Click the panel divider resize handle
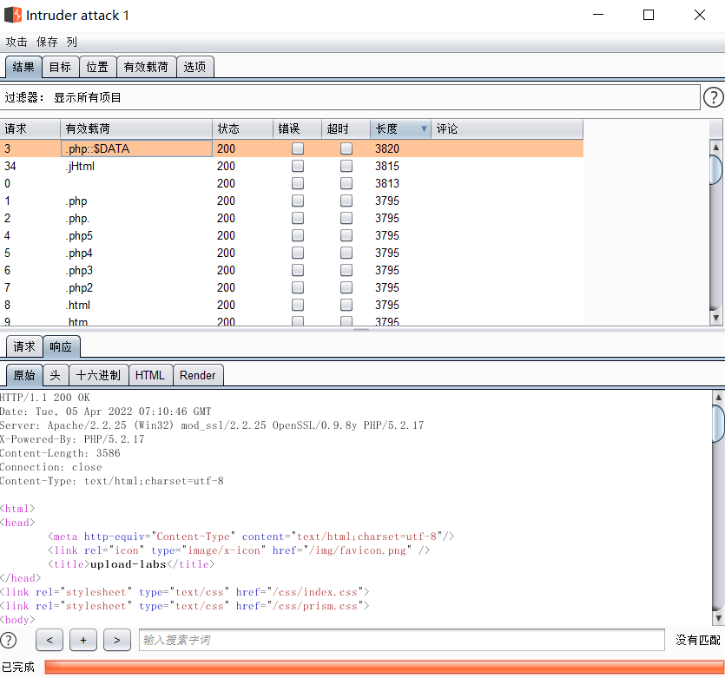This screenshot has height=678, width=725. pyautogui.click(x=361, y=330)
